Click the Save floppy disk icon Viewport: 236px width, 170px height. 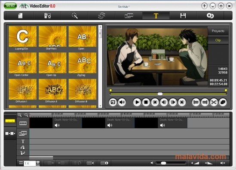pos(183,15)
